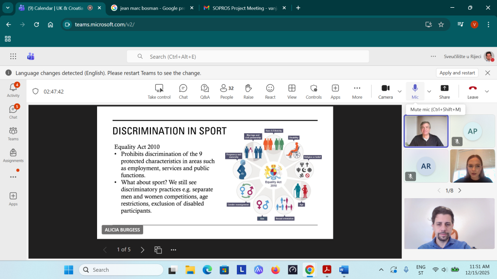
Task: Raise your hand in the meeting
Action: click(x=248, y=91)
